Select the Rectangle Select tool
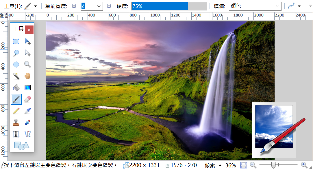The height and width of the screenshot is (170, 313). [x=16, y=41]
